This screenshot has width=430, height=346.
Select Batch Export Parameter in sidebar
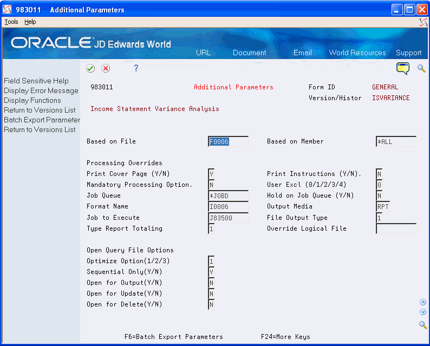pos(42,120)
